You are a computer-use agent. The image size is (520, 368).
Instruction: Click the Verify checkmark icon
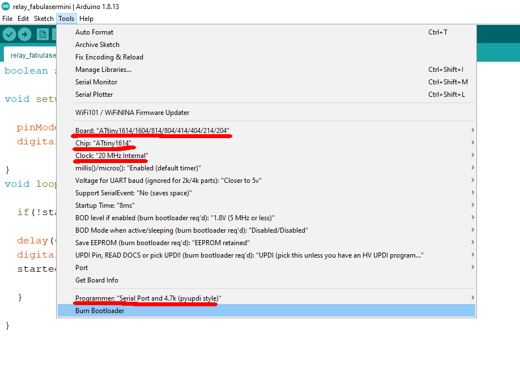9,35
